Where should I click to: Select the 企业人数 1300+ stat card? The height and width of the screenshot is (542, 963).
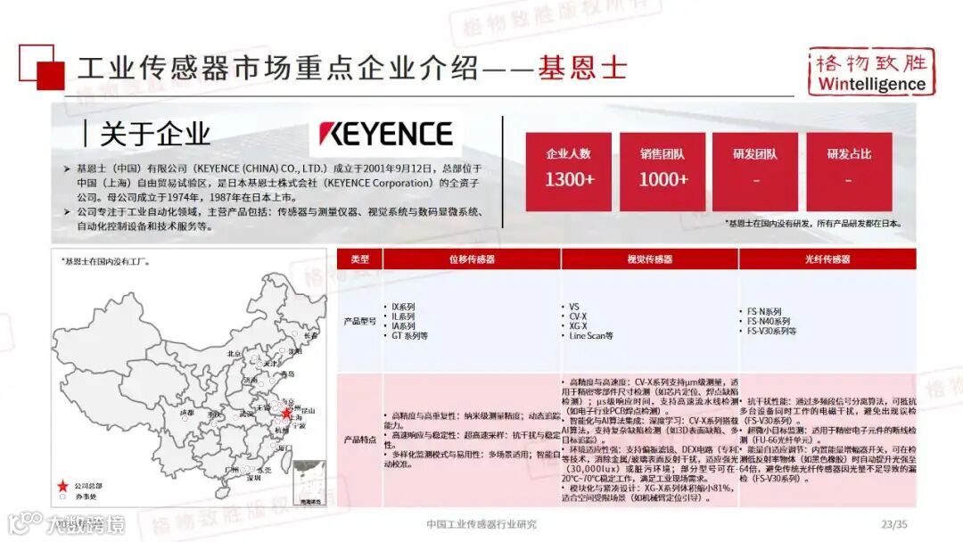569,172
